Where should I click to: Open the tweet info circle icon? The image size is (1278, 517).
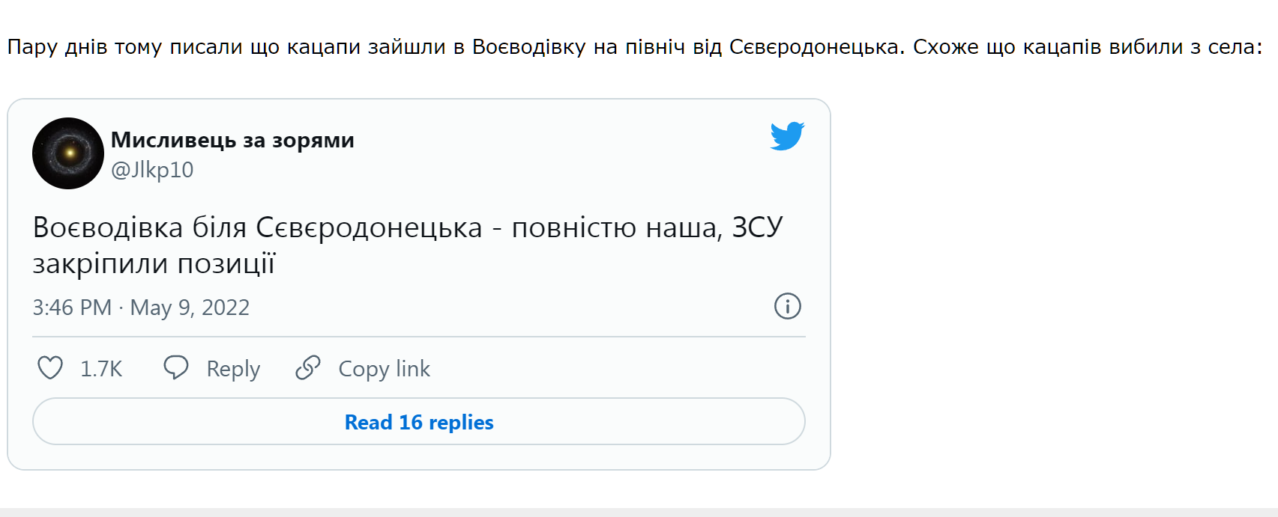coord(787,306)
